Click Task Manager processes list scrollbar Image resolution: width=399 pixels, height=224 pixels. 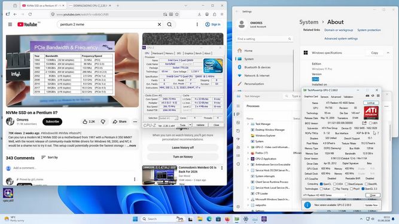[390, 132]
